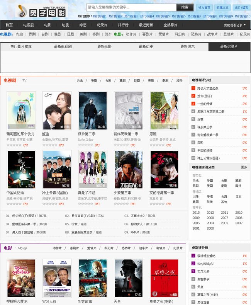Click 更多 in the 电视剧索引分类 header
Image resolution: width=251 pixels, height=305 pixels.
pyautogui.click(x=244, y=167)
